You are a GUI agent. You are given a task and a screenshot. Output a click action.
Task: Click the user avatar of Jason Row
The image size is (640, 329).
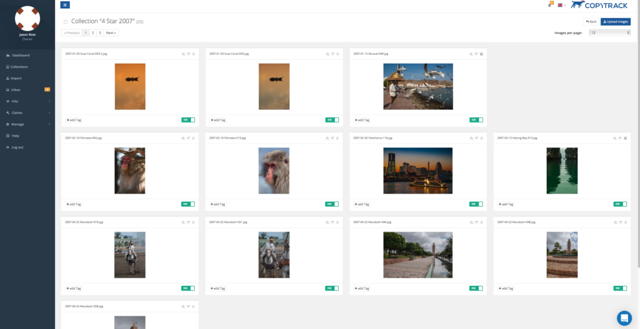tap(27, 18)
